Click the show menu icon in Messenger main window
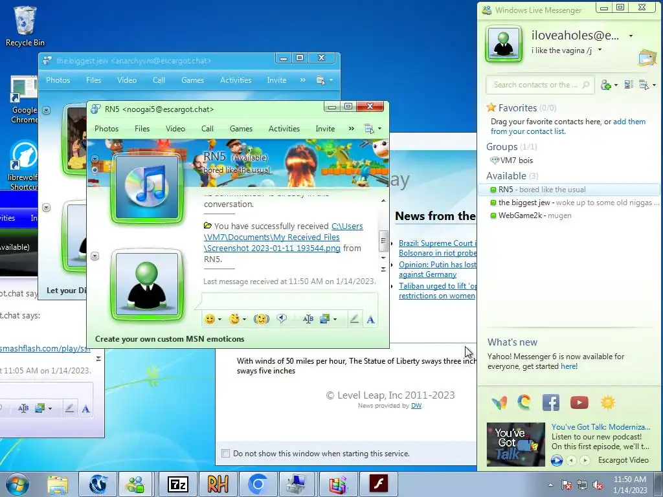This screenshot has width=663, height=497. pyautogui.click(x=644, y=85)
